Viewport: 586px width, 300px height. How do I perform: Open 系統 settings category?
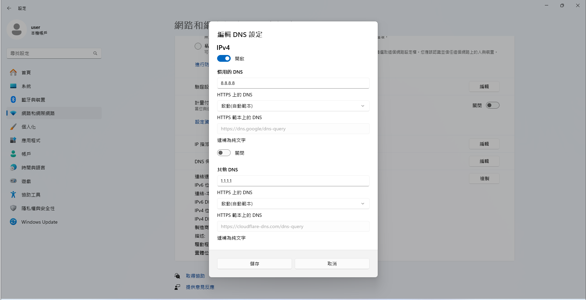tap(54, 86)
